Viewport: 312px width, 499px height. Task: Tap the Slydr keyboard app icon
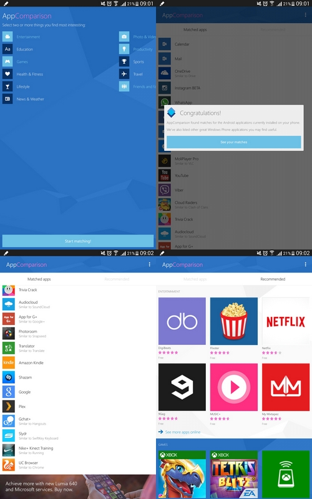click(9, 435)
